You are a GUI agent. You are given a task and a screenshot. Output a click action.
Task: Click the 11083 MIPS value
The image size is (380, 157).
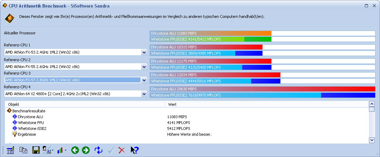(177, 117)
